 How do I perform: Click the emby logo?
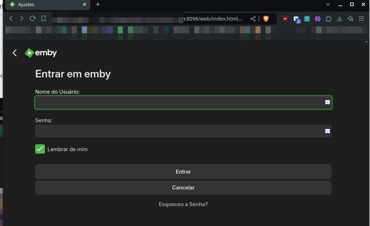(41, 53)
